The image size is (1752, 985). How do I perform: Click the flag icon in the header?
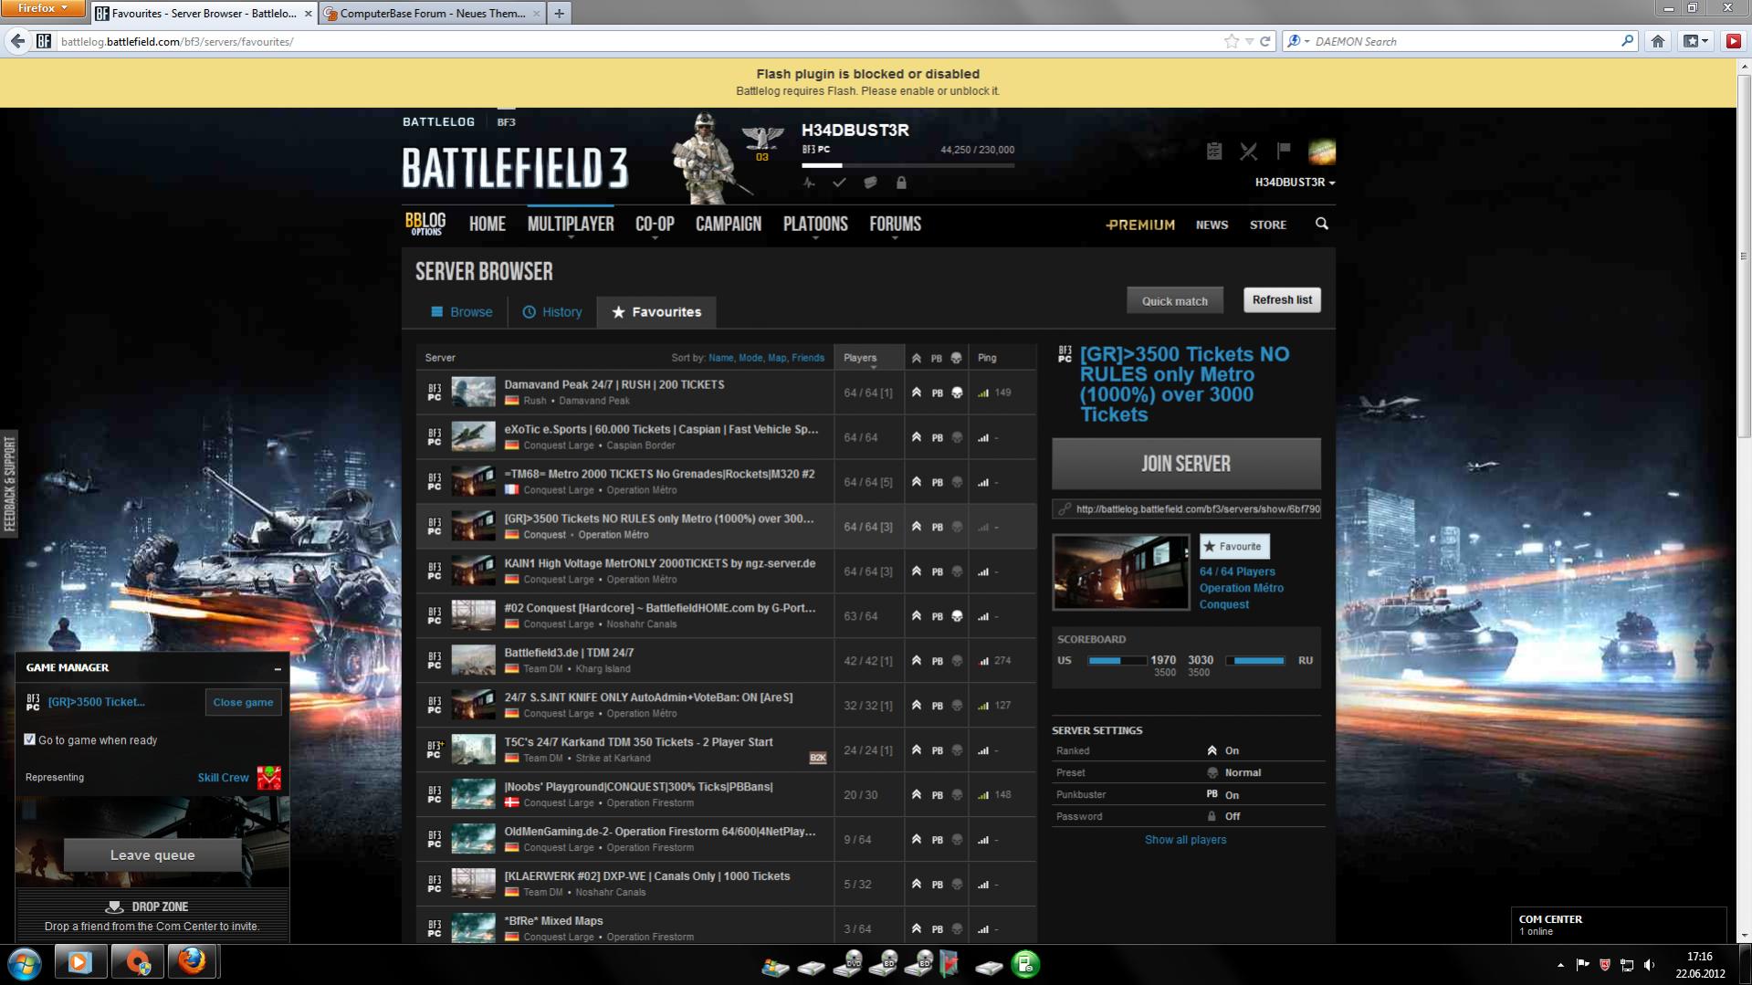click(x=1284, y=151)
